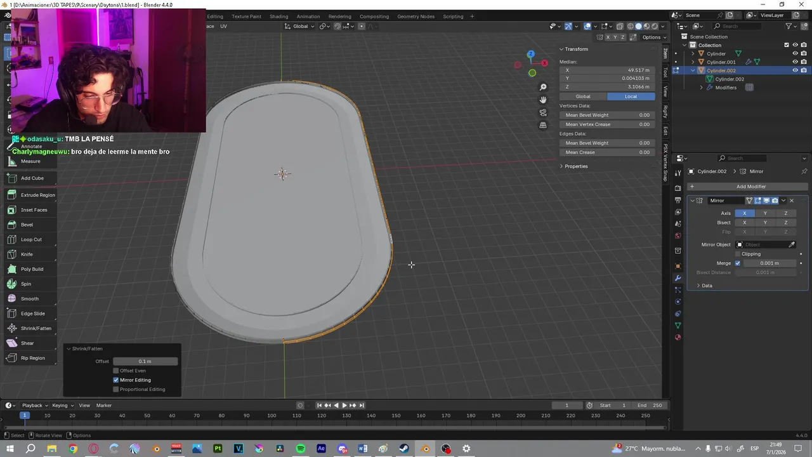Pick the Spin tool

(25, 284)
